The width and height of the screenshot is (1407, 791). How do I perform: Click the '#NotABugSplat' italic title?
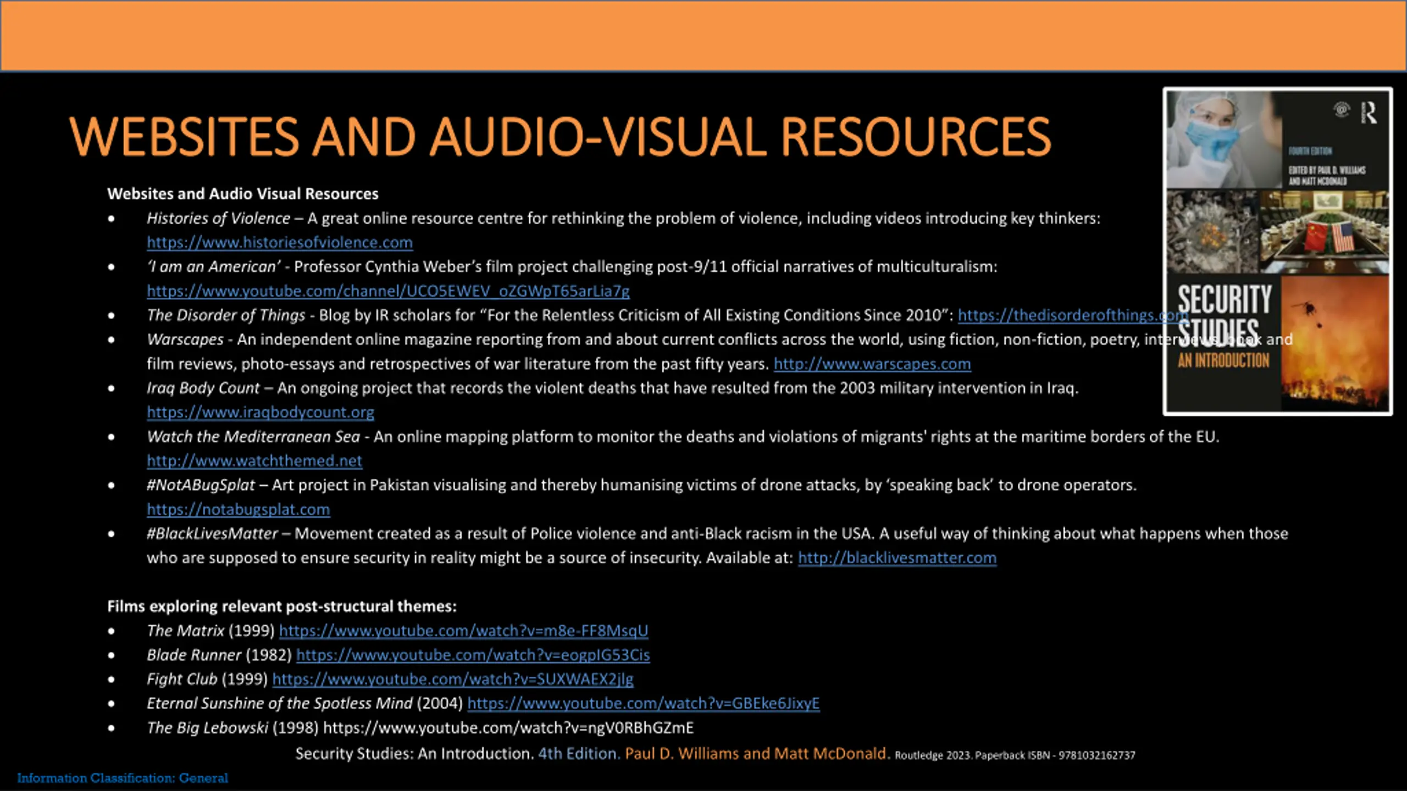201,485
